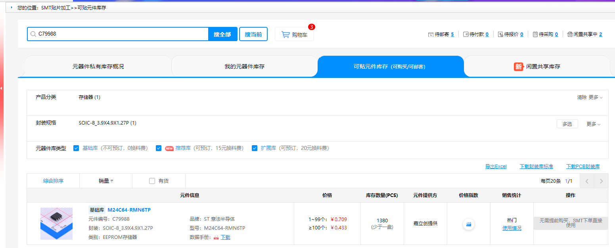Click the 待报价 document icon
The height and width of the screenshot is (248, 615).
pos(500,34)
